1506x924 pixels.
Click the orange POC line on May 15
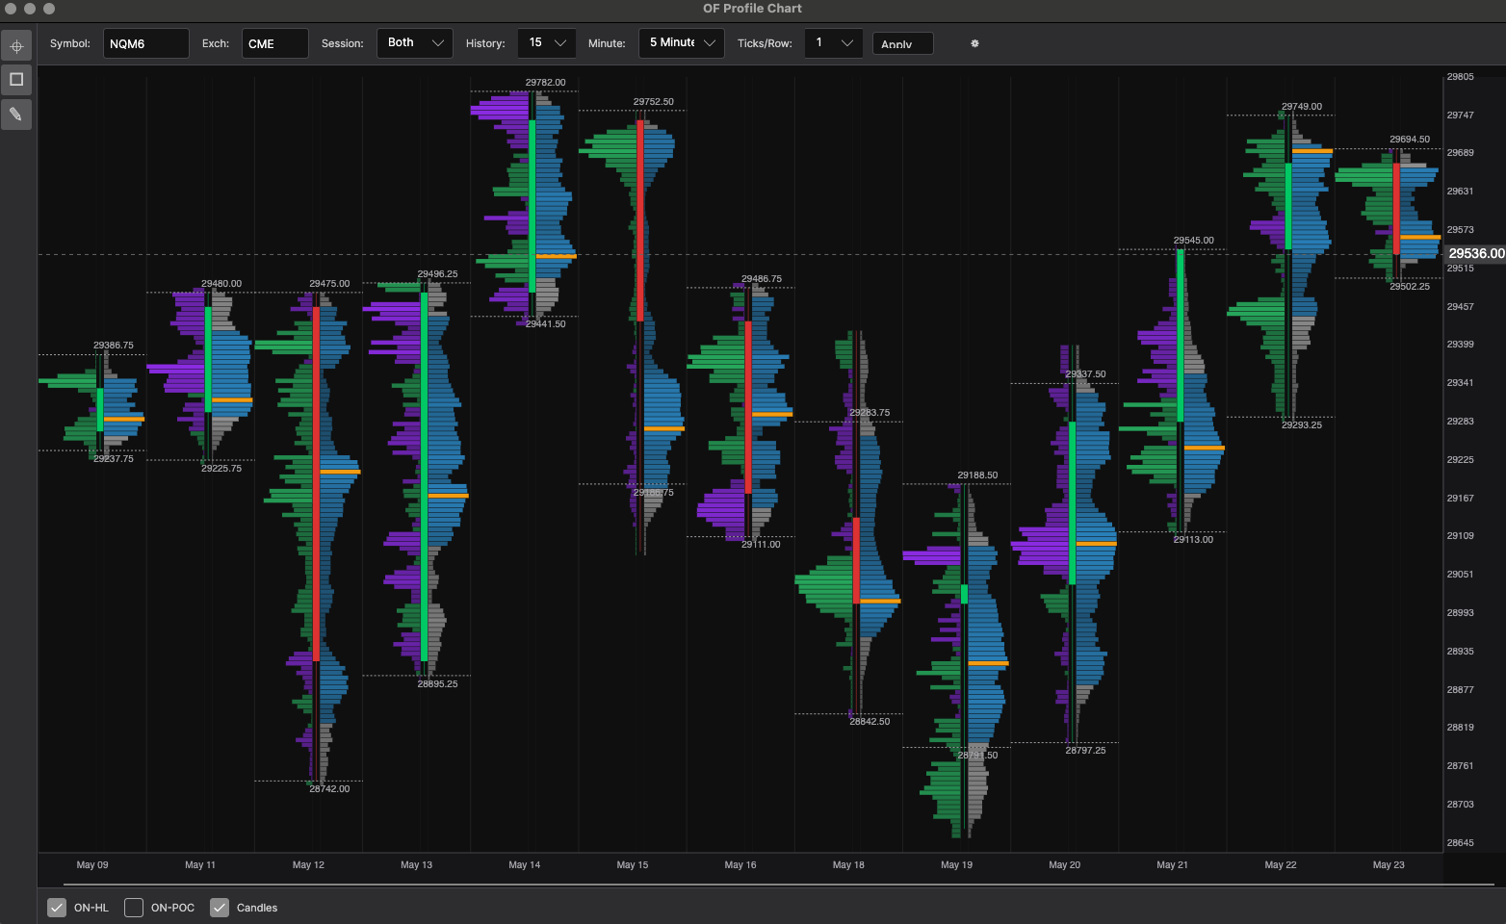coord(664,428)
